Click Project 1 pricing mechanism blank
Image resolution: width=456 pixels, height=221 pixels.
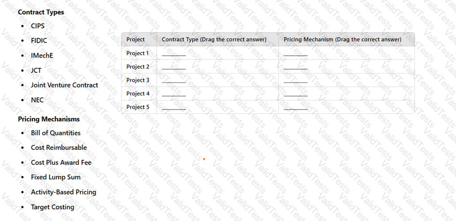coord(296,54)
